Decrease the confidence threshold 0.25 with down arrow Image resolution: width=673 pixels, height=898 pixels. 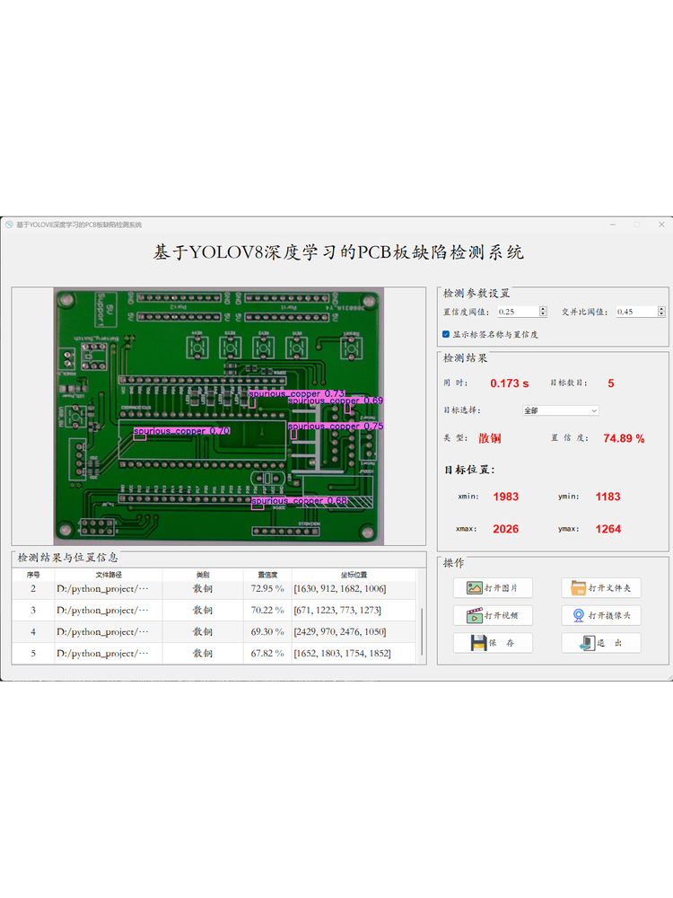(543, 313)
